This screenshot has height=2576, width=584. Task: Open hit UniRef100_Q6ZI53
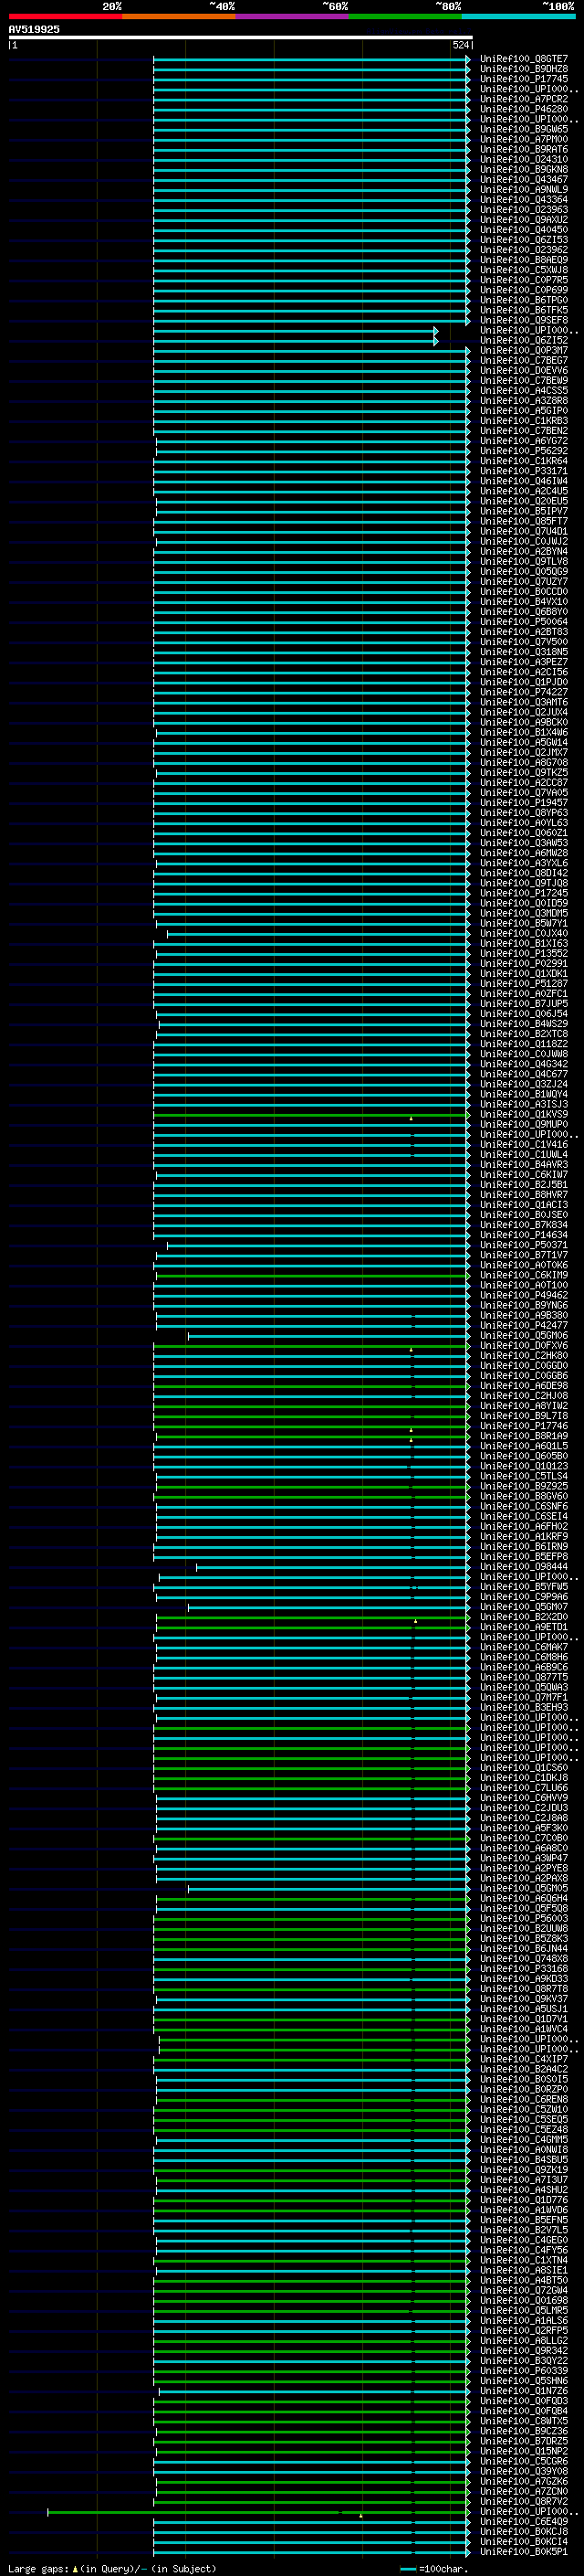pyautogui.click(x=524, y=240)
